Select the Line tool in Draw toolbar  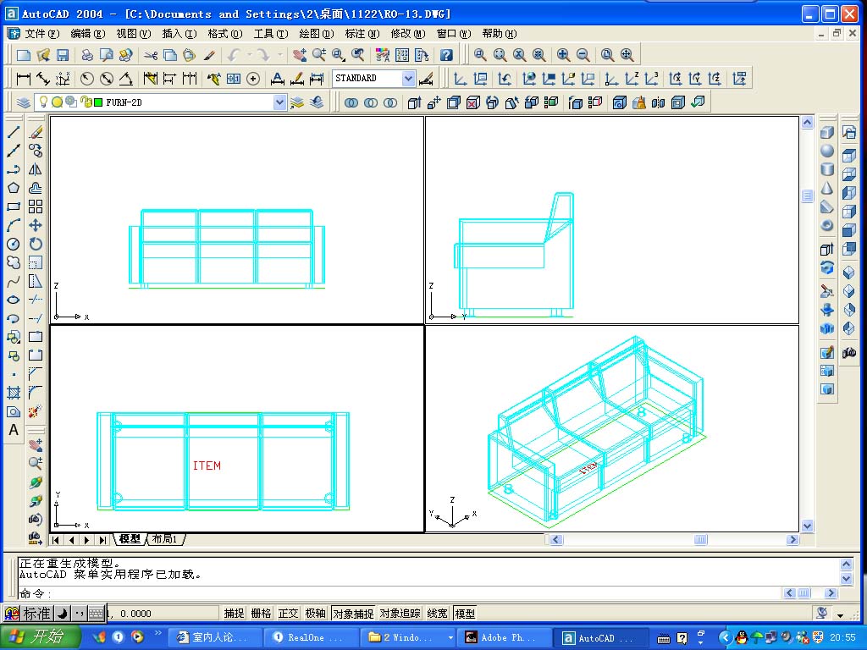(x=14, y=131)
